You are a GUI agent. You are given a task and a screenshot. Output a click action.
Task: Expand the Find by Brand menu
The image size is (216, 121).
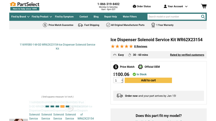click(20, 17)
